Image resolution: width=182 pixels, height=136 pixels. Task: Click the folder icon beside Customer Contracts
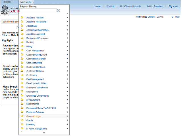tap(22, 67)
